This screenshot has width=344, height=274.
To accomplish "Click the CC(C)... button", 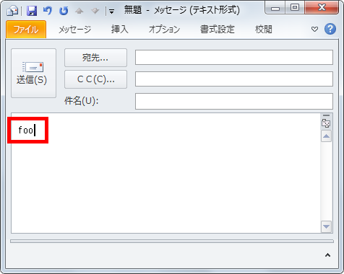I will pos(95,79).
